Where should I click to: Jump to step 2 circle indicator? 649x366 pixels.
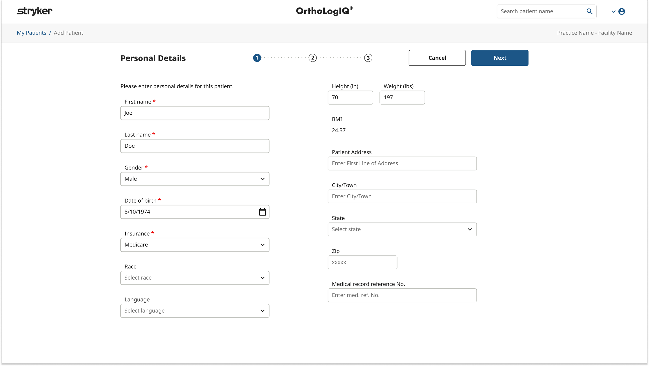[313, 58]
